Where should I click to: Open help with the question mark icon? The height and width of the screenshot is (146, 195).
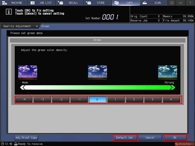[190, 3]
